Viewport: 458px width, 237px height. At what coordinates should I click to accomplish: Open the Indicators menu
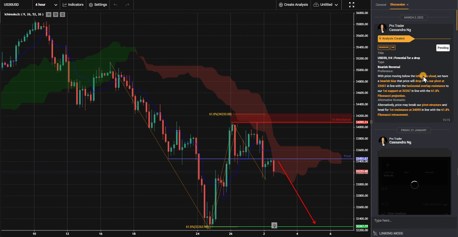pos(73,5)
